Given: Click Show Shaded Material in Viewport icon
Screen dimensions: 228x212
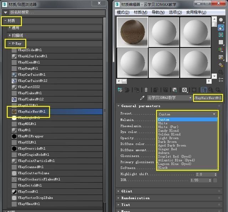Looking at the screenshot, I should pyautogui.click(x=194, y=90).
